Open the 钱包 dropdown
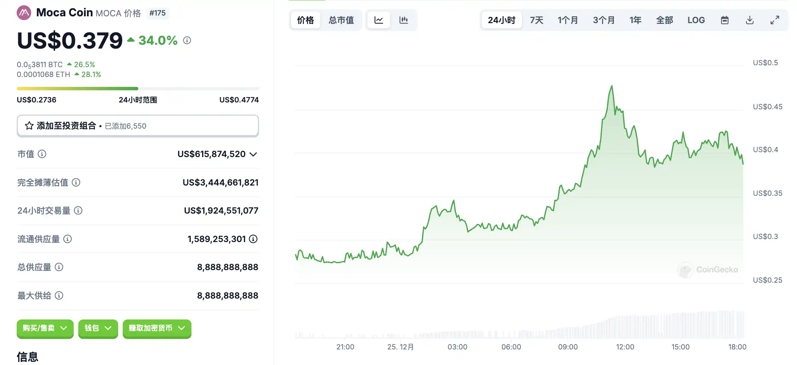The width and height of the screenshot is (797, 365). (98, 328)
